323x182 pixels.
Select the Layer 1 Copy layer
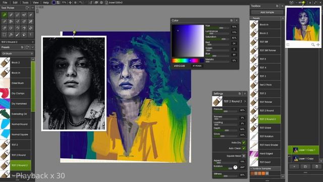[303, 158]
